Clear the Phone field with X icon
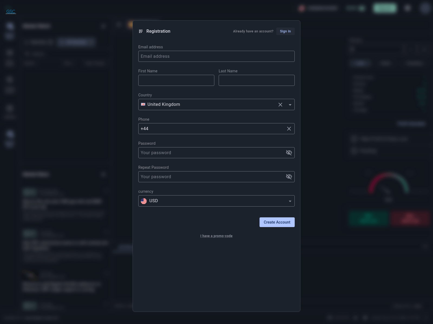 click(289, 129)
